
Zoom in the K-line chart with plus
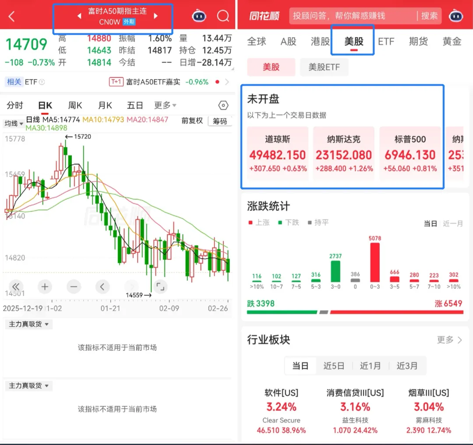pos(45,286)
